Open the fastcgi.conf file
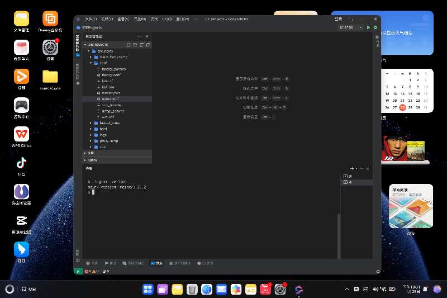 (x=117, y=75)
